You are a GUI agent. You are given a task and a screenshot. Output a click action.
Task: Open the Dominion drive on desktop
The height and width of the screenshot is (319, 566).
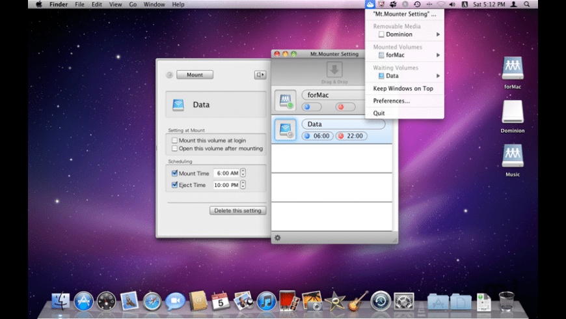513,111
